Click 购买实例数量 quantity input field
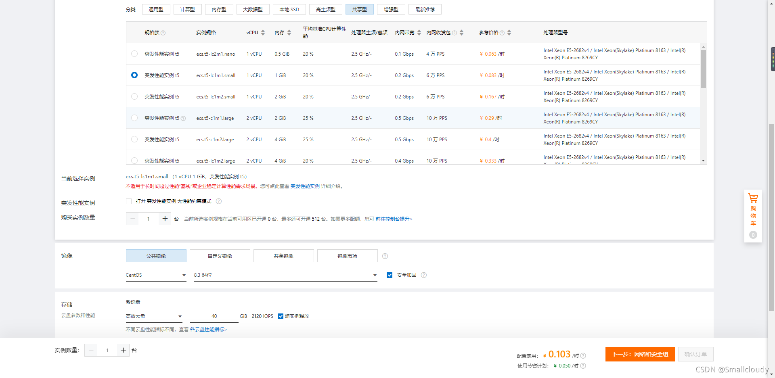The width and height of the screenshot is (775, 378). pyautogui.click(x=149, y=219)
